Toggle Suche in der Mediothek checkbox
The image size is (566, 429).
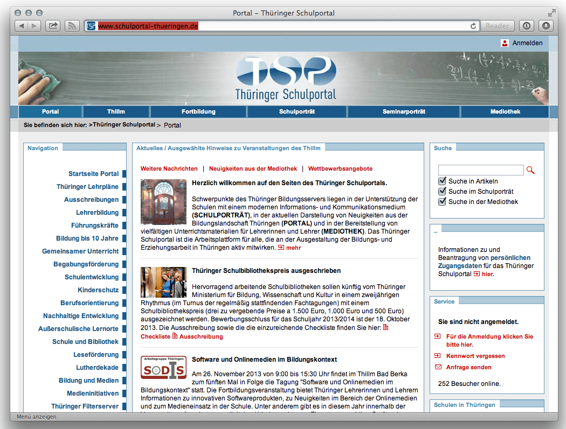443,202
